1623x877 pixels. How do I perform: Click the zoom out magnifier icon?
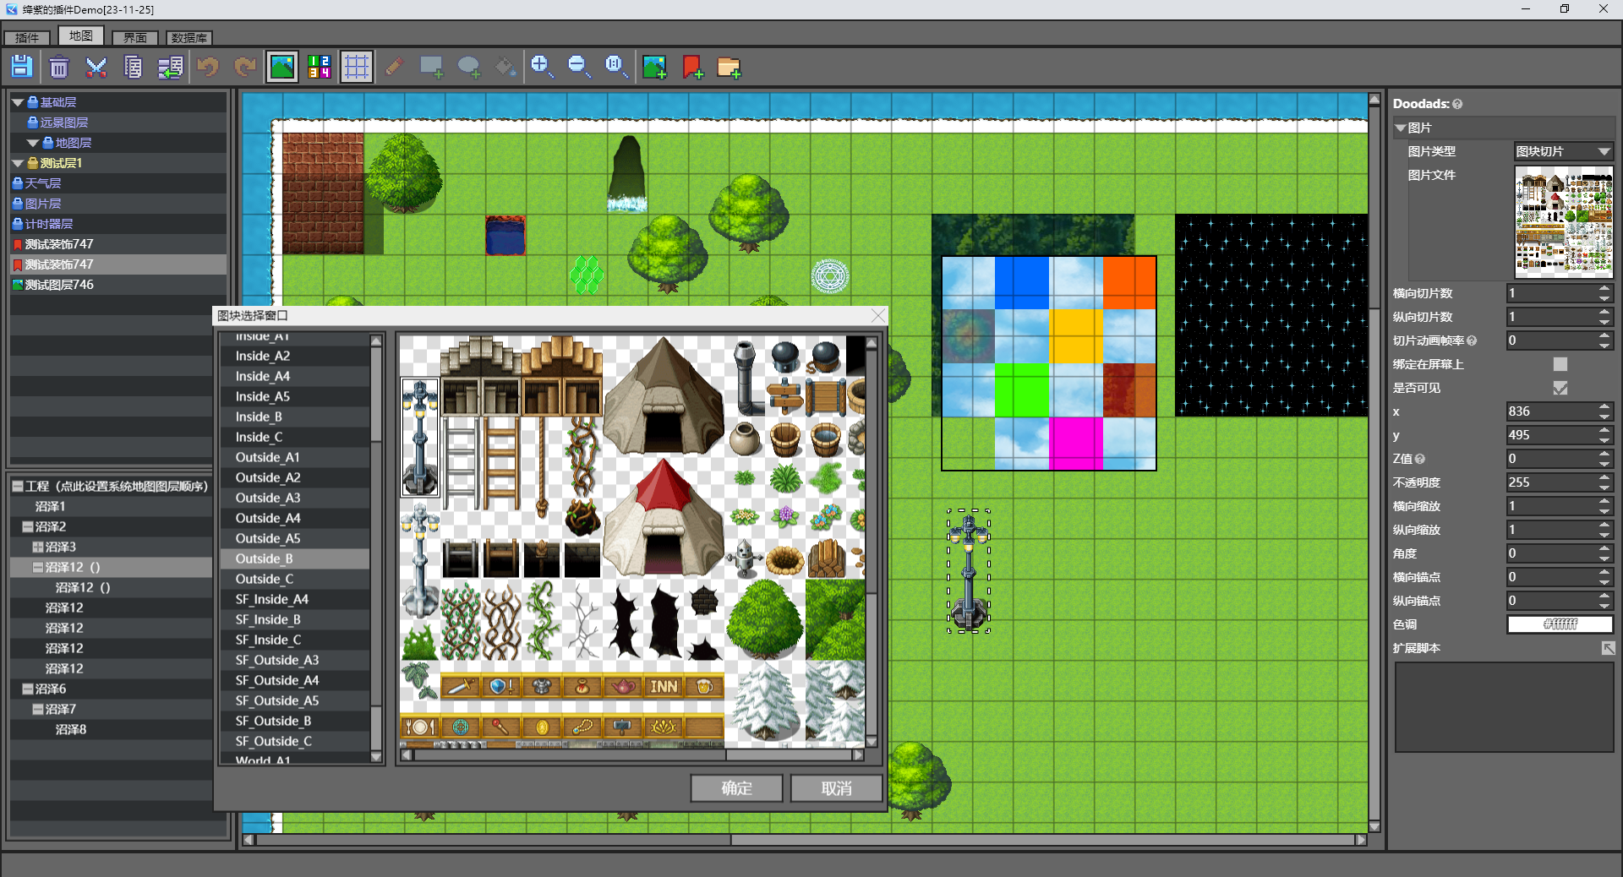point(579,67)
